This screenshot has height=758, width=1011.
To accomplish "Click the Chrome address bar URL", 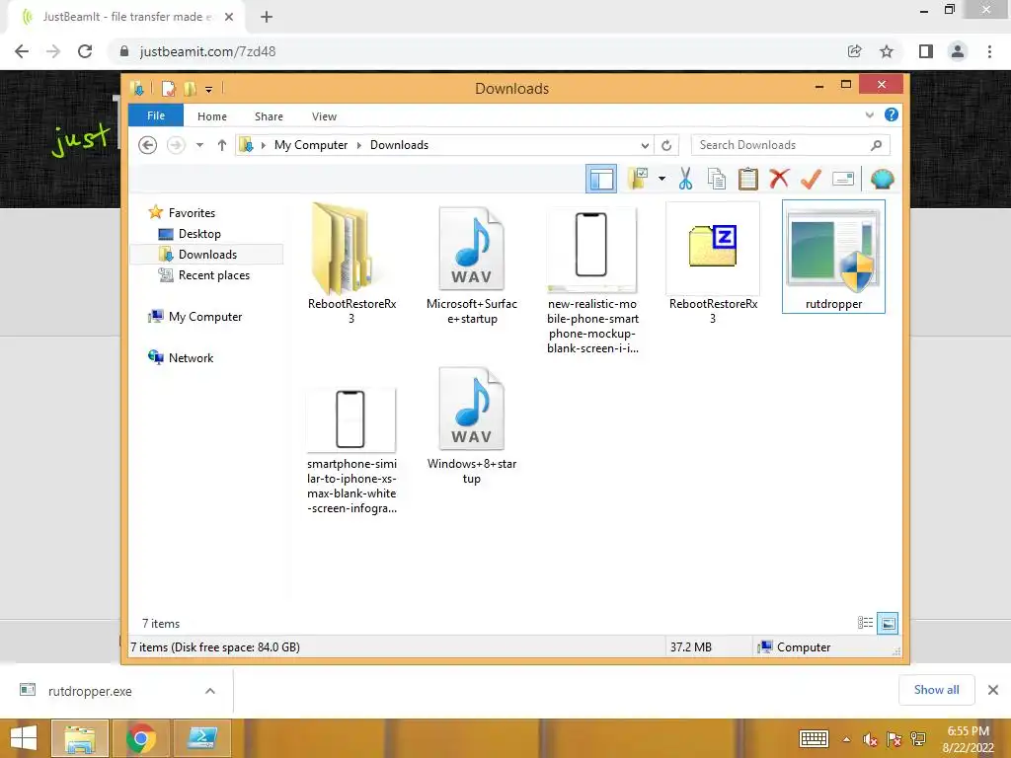I will coord(207,51).
